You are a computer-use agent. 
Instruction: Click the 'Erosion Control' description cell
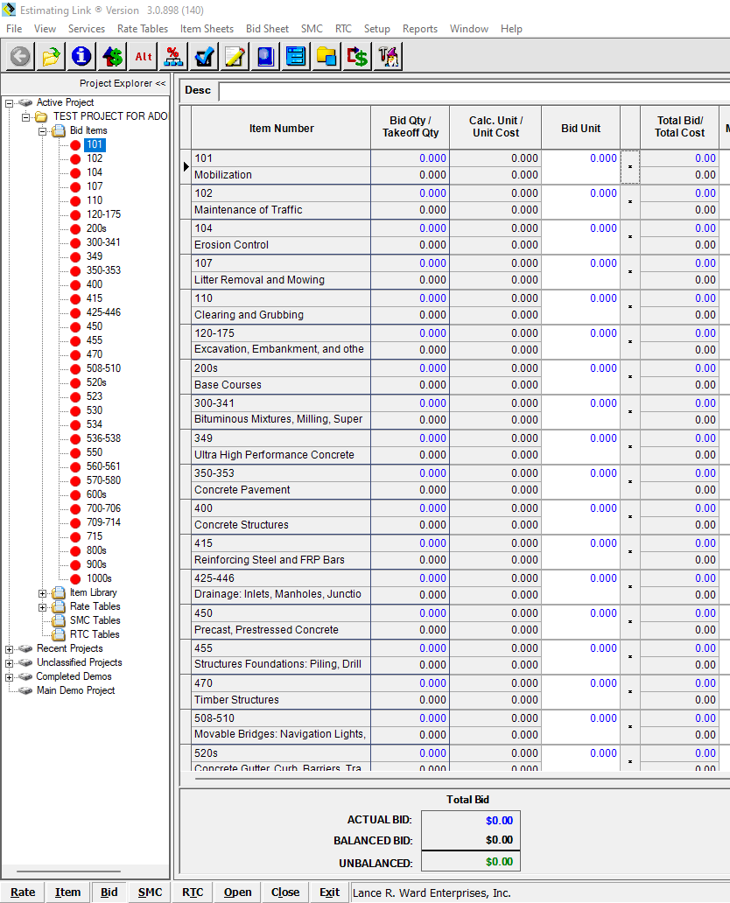pyautogui.click(x=281, y=245)
